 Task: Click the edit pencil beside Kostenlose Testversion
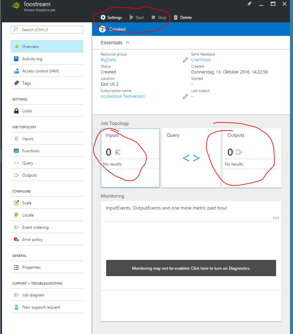[185, 96]
